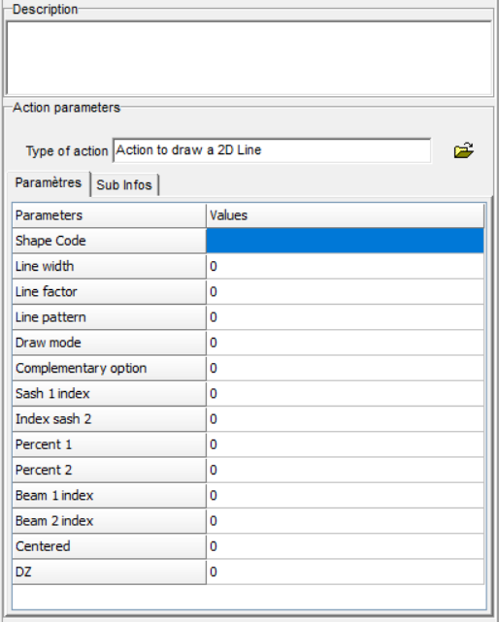The width and height of the screenshot is (499, 622).
Task: Click the Beam 1 index value
Action: [x=345, y=495]
